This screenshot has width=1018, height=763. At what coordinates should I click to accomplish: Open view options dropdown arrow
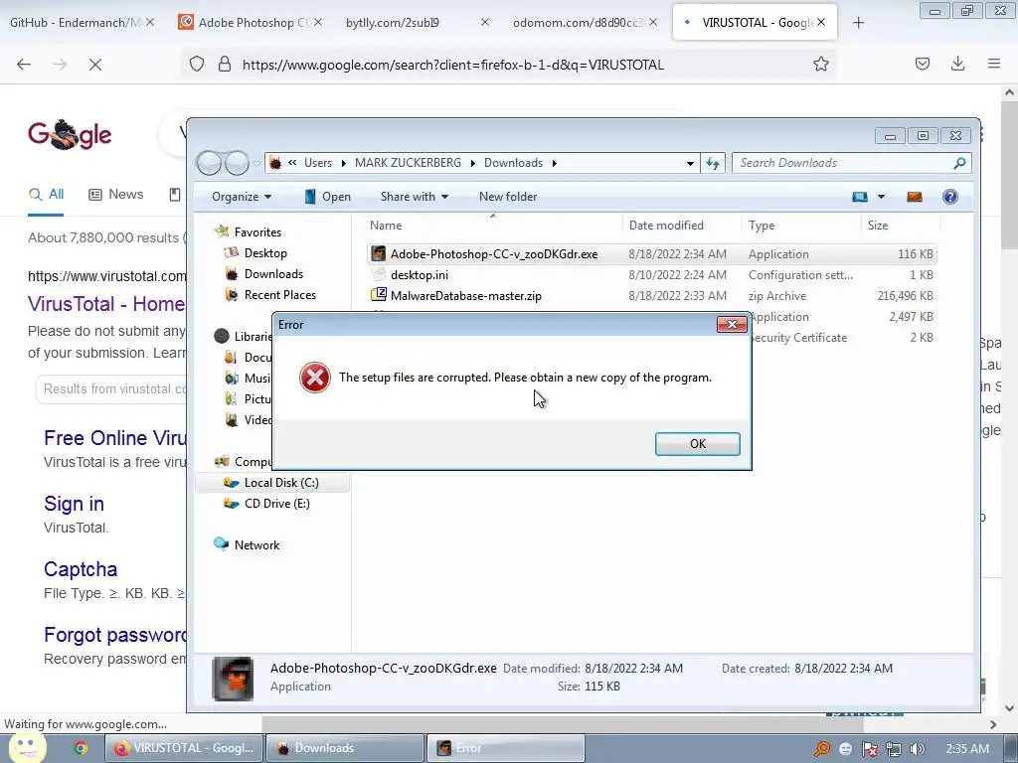pos(881,197)
